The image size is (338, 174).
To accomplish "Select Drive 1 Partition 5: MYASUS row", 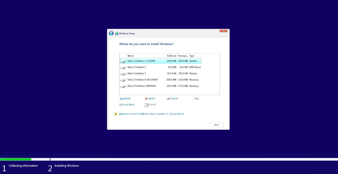I will pos(161,86).
